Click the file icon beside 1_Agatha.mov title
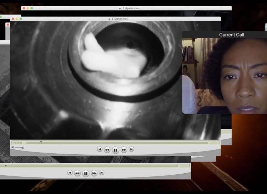Viewport: 267px width, 194px height. click(x=120, y=8)
